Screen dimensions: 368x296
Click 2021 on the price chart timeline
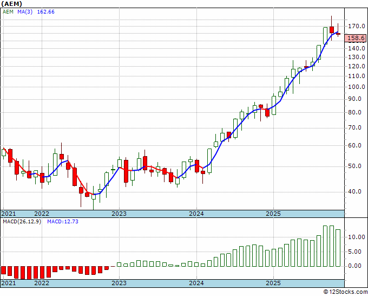(x=9, y=214)
